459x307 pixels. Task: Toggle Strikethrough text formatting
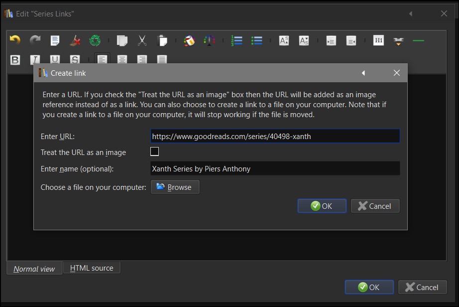tap(75, 59)
